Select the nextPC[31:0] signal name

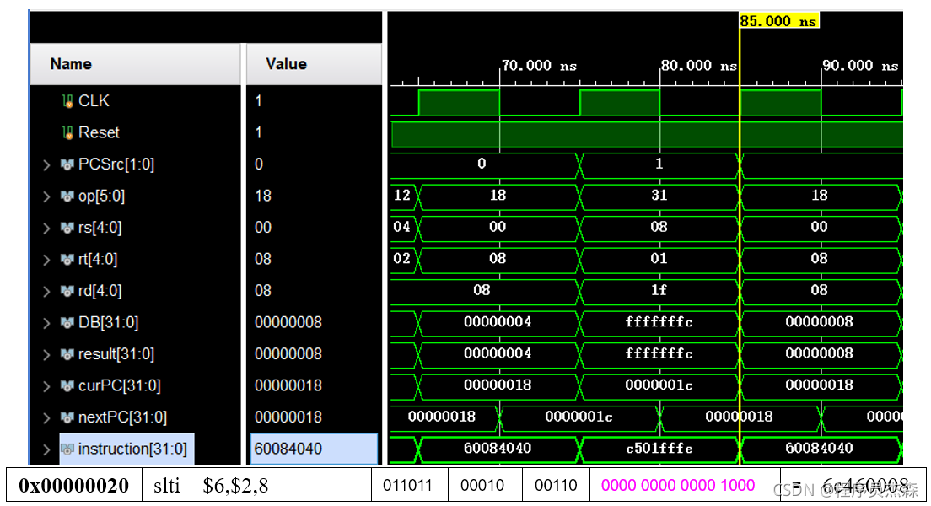(x=122, y=417)
